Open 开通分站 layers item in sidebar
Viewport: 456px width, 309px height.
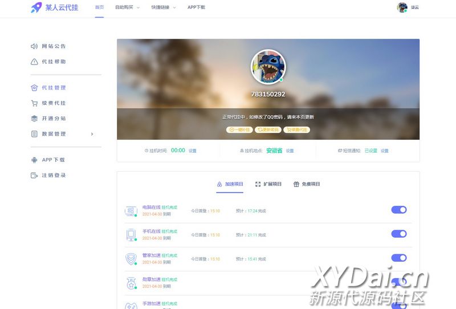point(48,119)
